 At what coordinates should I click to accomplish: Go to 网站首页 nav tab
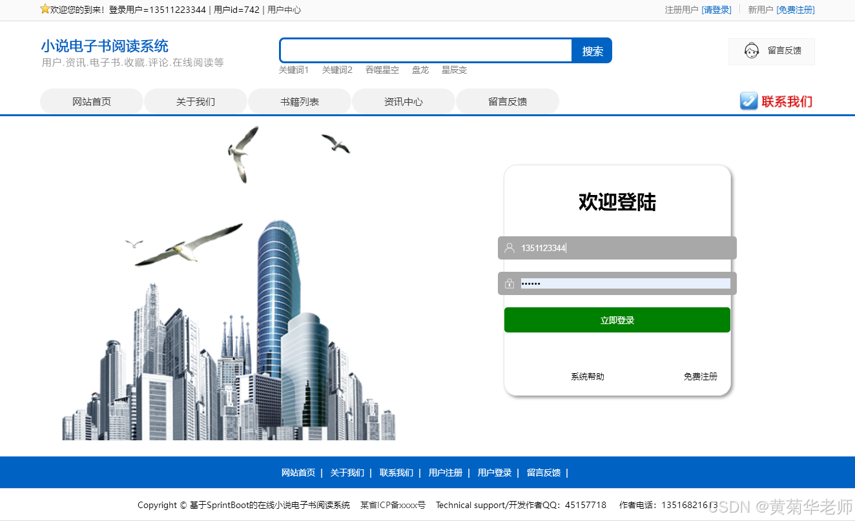(x=92, y=101)
